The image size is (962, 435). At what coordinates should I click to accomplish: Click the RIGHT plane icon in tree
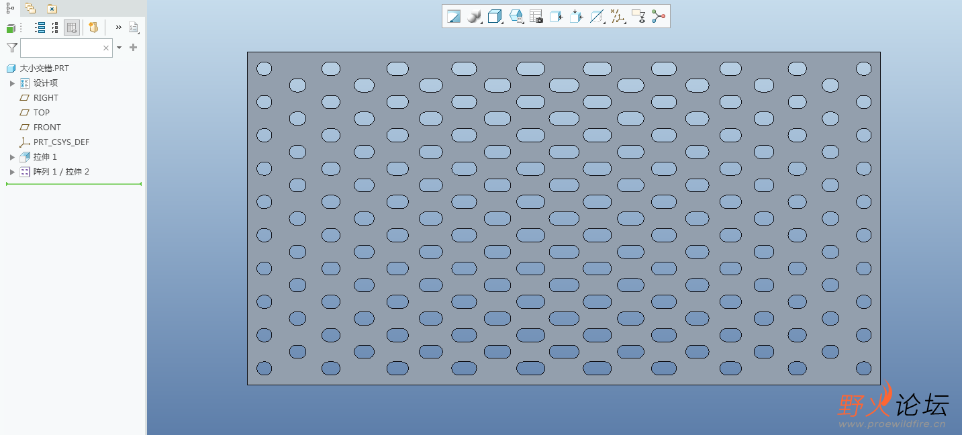[25, 98]
